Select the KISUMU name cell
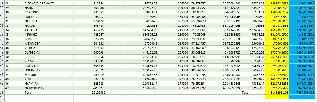 49,66
